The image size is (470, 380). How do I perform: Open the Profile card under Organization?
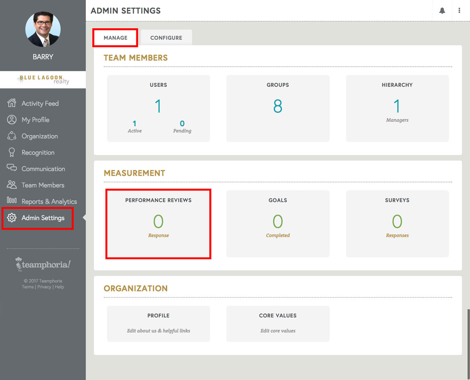[x=158, y=324]
